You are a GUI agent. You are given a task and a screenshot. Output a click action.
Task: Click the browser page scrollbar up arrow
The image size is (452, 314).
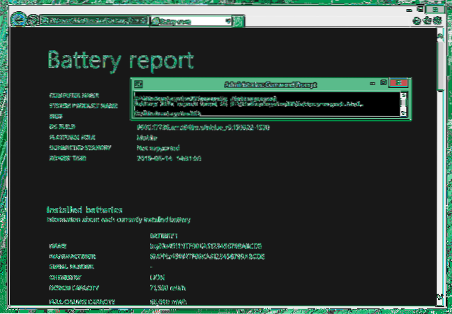(439, 36)
